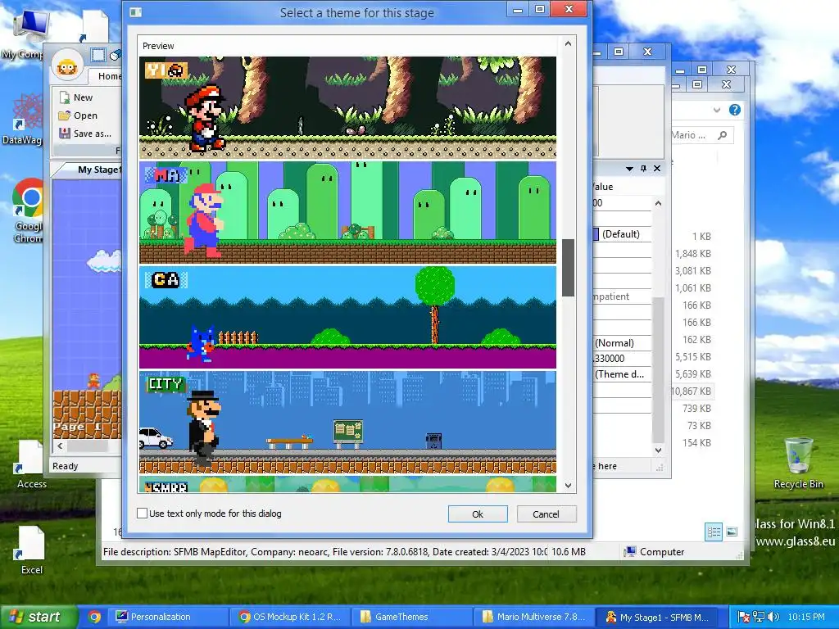Switch to the My Stage1 document tab
Image resolution: width=839 pixels, height=629 pixels.
(99, 170)
